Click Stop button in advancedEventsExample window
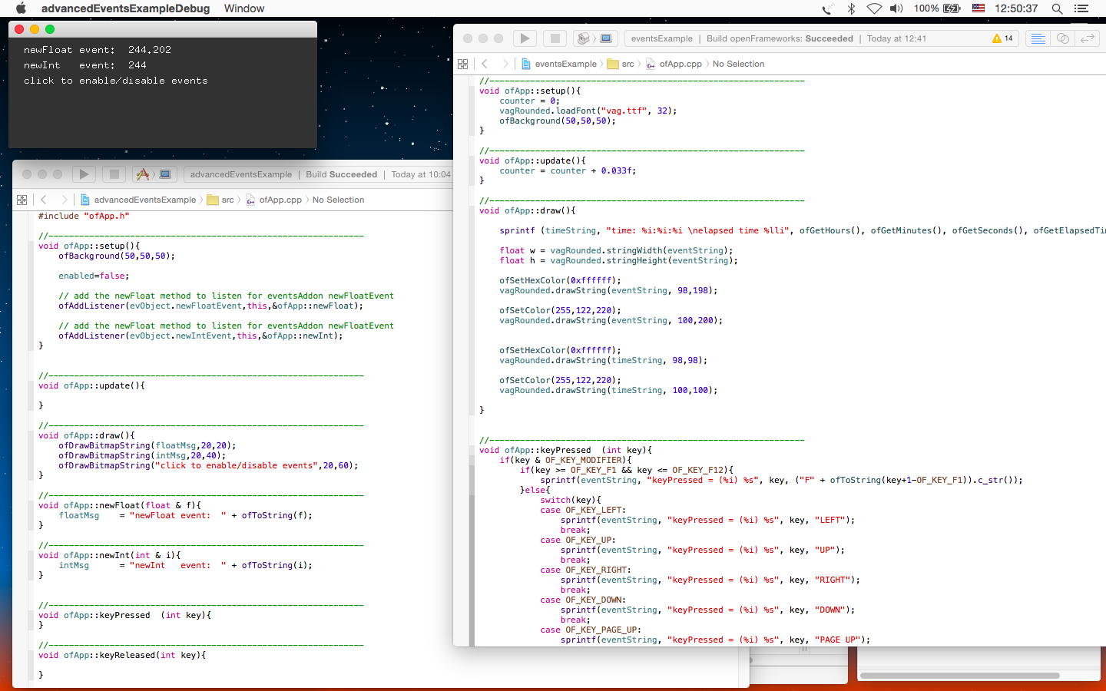This screenshot has height=691, width=1106. (x=114, y=174)
